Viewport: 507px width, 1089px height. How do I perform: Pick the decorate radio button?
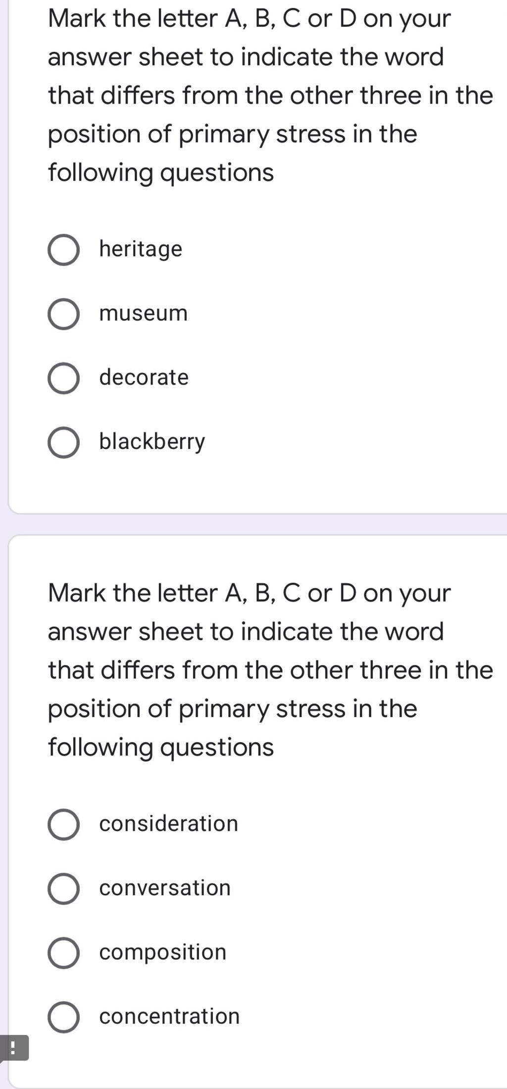point(63,379)
